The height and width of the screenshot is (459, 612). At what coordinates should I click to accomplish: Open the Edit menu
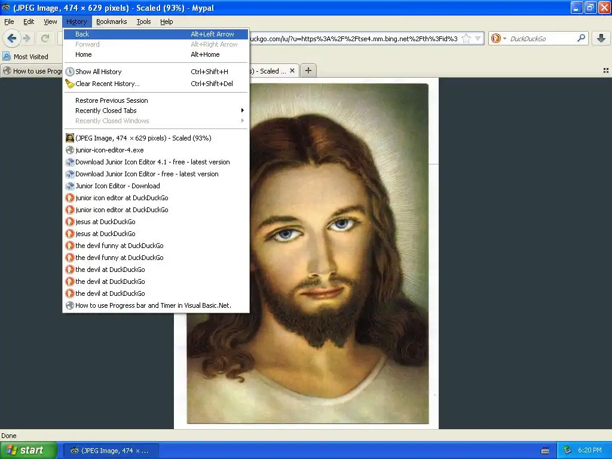point(29,22)
